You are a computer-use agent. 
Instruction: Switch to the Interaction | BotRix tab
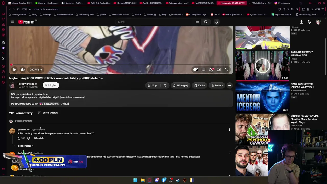point(73,3)
